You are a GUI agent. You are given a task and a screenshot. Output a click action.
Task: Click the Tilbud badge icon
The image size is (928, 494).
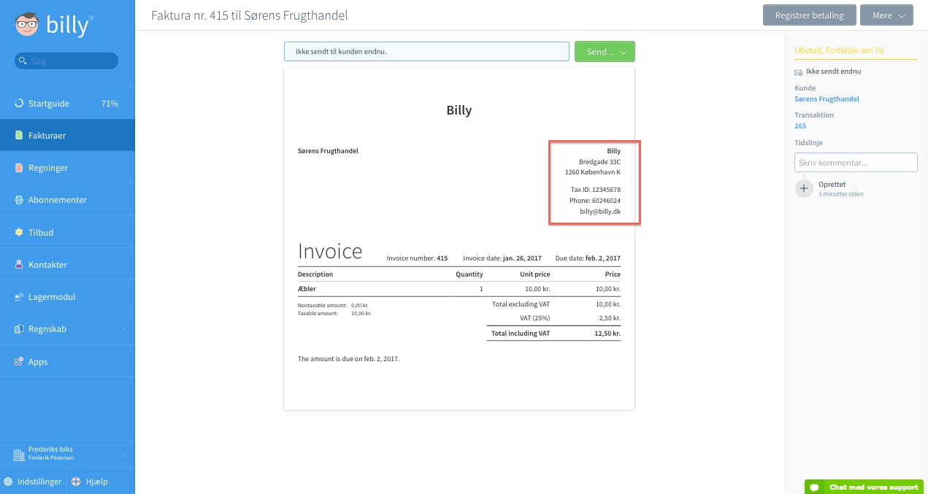click(x=20, y=232)
